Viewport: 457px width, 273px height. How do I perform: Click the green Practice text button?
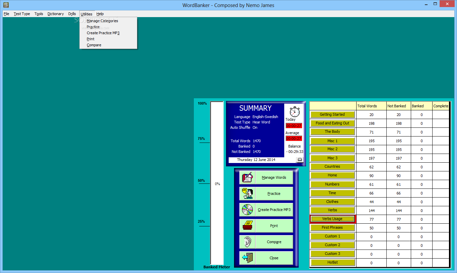tap(274, 194)
